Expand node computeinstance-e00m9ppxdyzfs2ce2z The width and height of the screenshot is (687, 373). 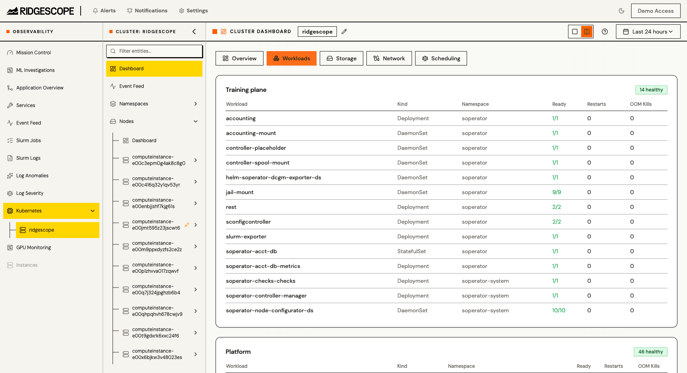pos(196,246)
